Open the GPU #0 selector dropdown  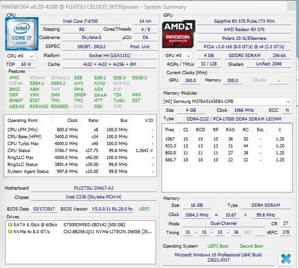pyautogui.click(x=178, y=56)
